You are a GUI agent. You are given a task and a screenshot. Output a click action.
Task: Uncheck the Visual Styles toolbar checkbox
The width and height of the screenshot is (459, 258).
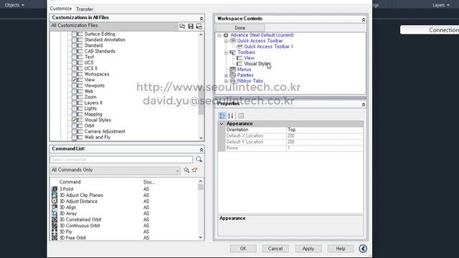(74, 120)
